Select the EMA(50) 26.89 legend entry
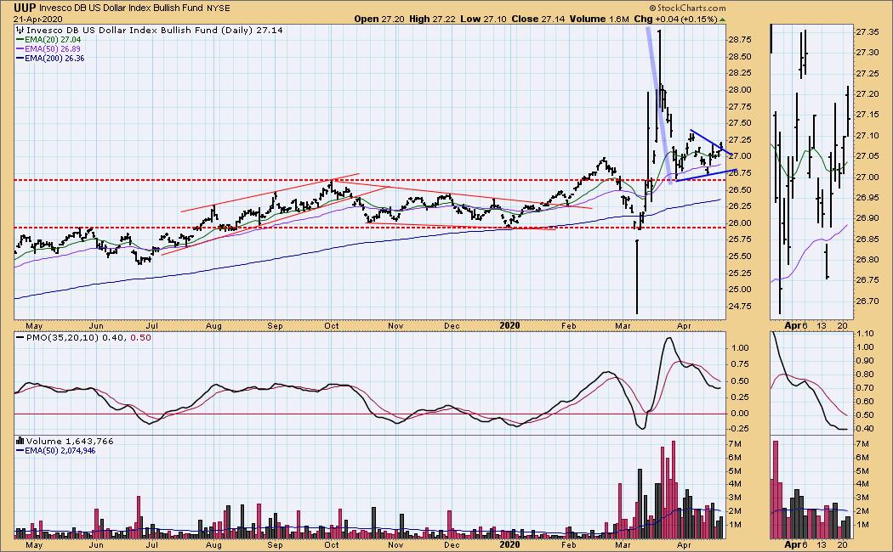 [49, 49]
